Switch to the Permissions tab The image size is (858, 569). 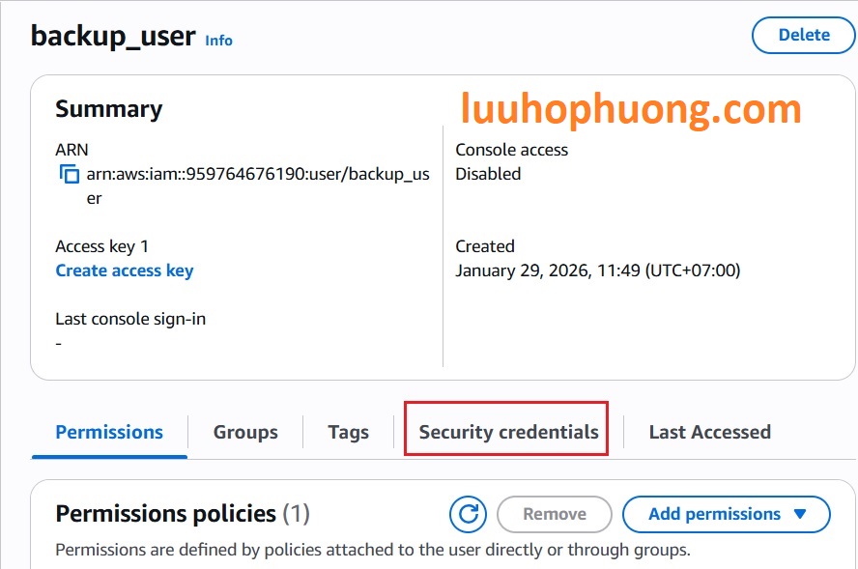point(109,432)
